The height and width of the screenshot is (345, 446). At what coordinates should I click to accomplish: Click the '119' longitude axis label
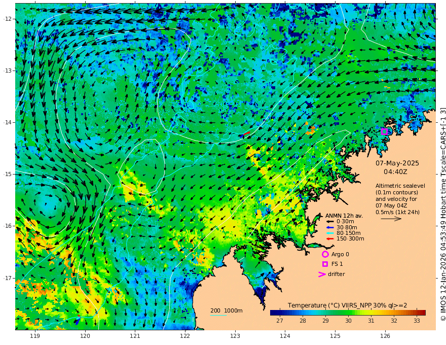tap(35, 336)
